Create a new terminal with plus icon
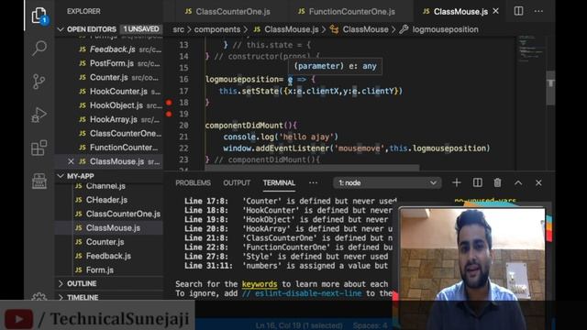This screenshot has height=330, width=587. [457, 182]
